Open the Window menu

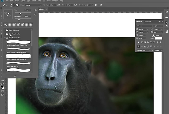tap(55, 1)
